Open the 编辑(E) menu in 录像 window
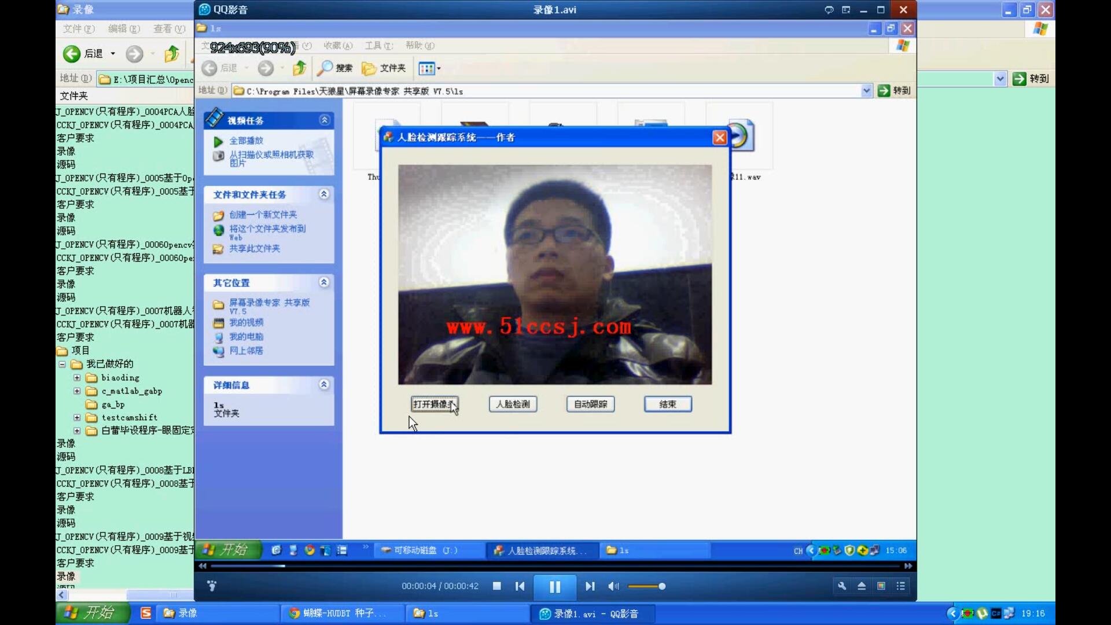Screen dimensions: 1111x625 (124, 29)
